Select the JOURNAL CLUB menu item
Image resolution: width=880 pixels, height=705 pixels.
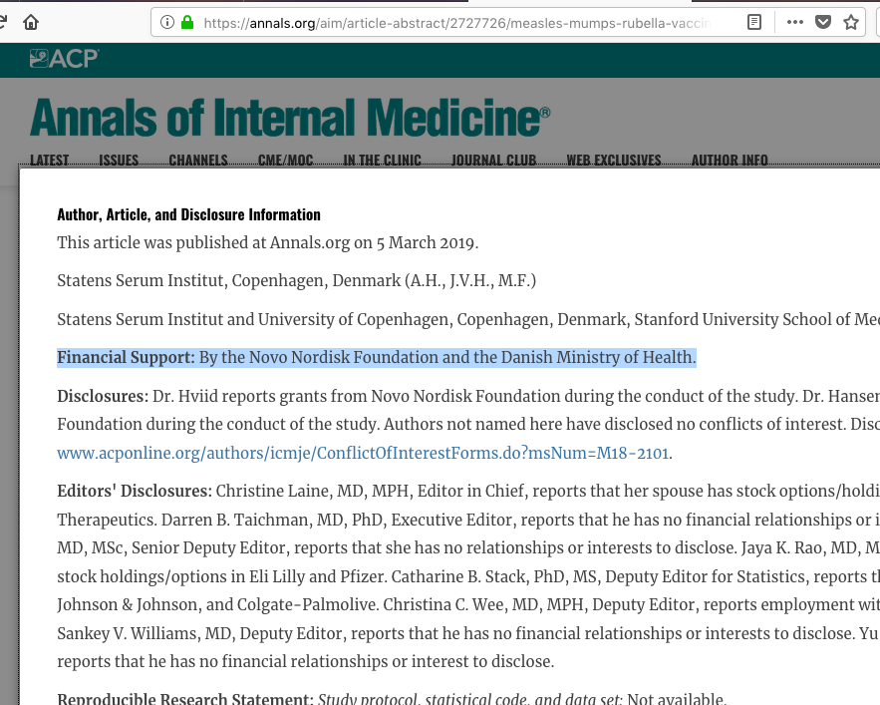pyautogui.click(x=493, y=160)
